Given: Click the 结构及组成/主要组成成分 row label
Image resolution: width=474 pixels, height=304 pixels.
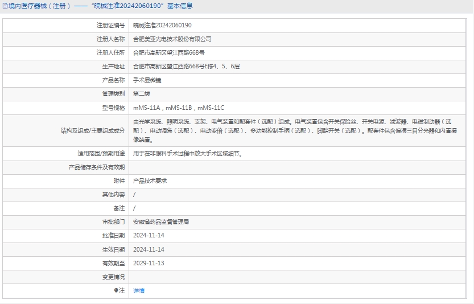Looking at the screenshot, I should 92,130.
